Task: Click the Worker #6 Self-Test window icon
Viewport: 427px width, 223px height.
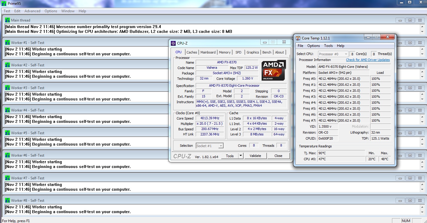Action: (7, 155)
